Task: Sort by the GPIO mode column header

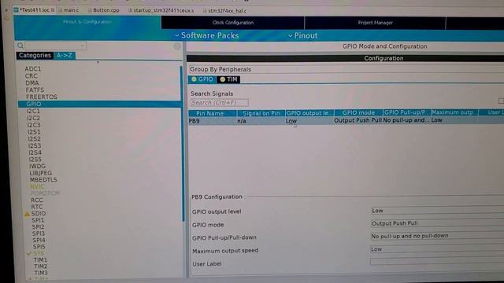Action: 358,112
